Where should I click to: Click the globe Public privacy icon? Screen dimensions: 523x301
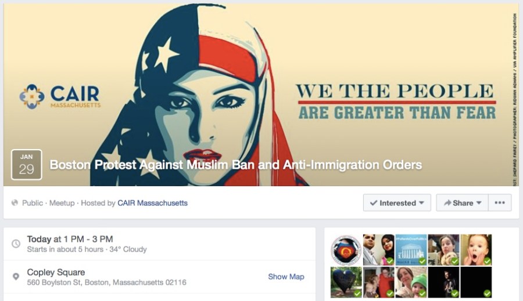tap(15, 203)
